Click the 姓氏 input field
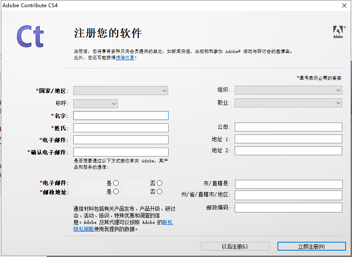The image size is (352, 257). pyautogui.click(x=121, y=128)
